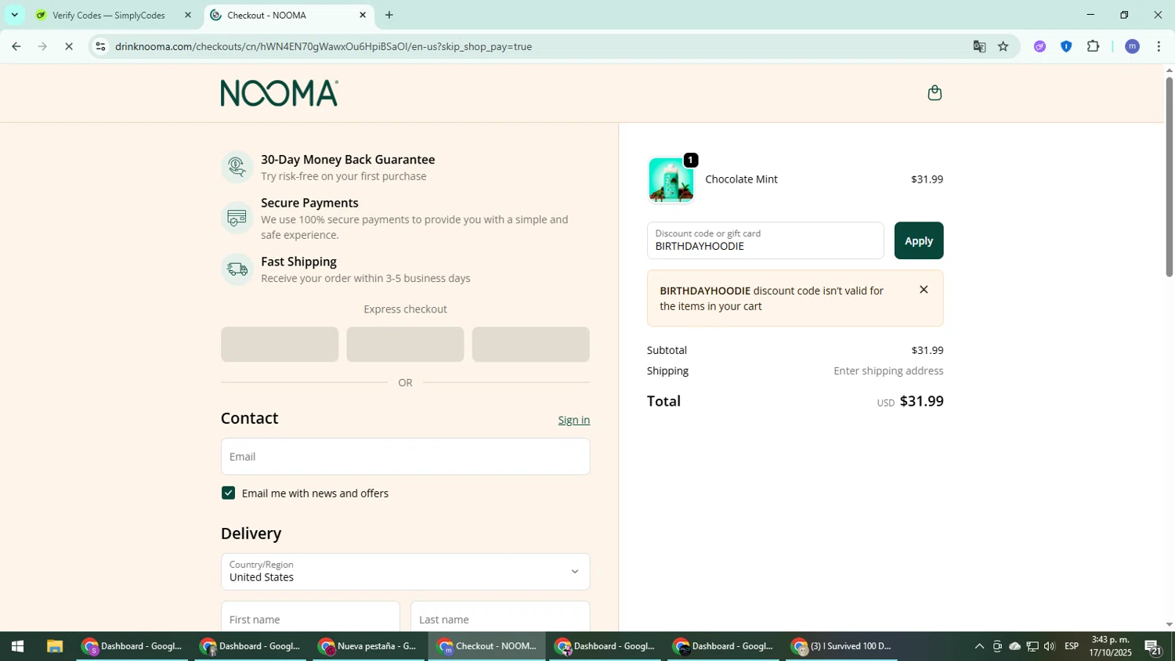Screen dimensions: 1175x661
Task: Dismiss the invalid discount code message
Action: 924,290
